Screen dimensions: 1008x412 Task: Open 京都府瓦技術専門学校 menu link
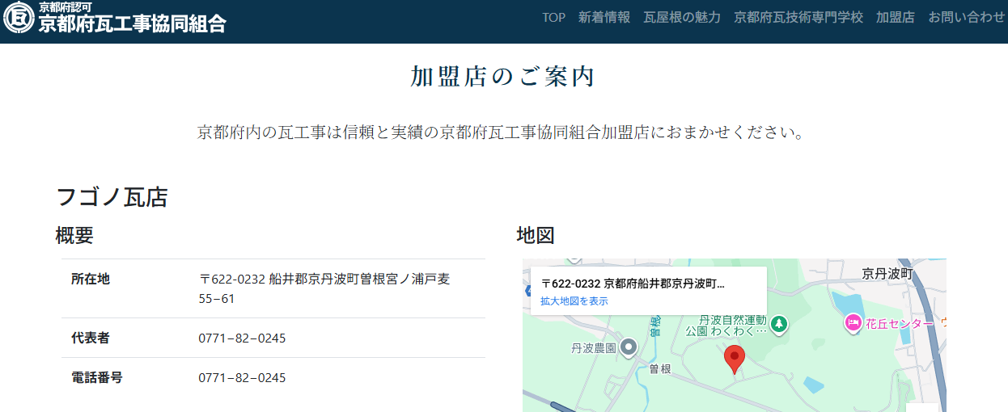[x=798, y=18]
